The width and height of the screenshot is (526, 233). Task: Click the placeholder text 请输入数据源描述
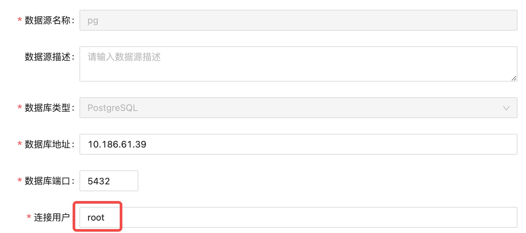tap(123, 57)
